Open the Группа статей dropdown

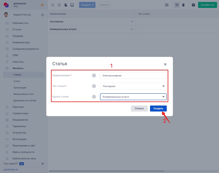coord(133,97)
